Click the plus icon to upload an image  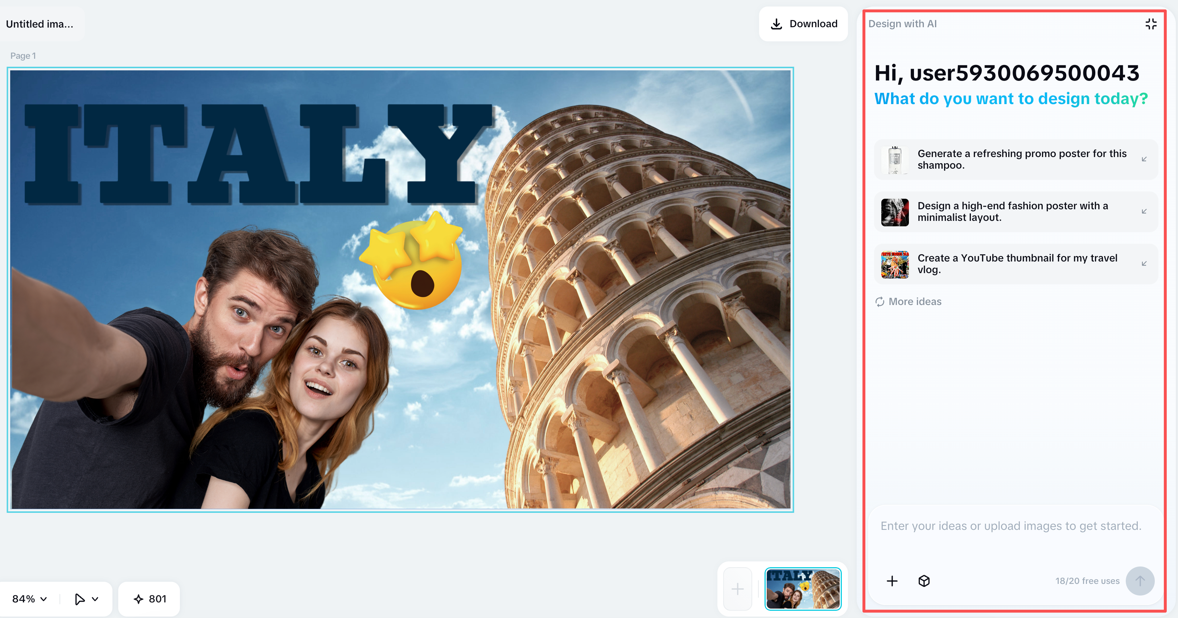tap(892, 581)
